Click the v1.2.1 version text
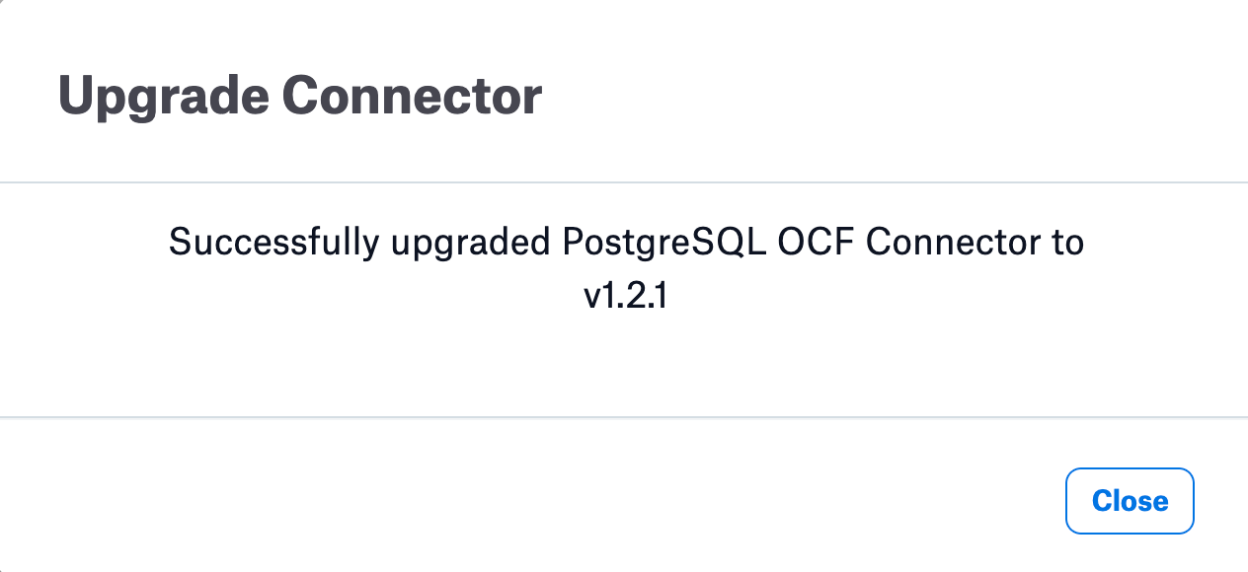This screenshot has height=572, width=1248. point(626,297)
